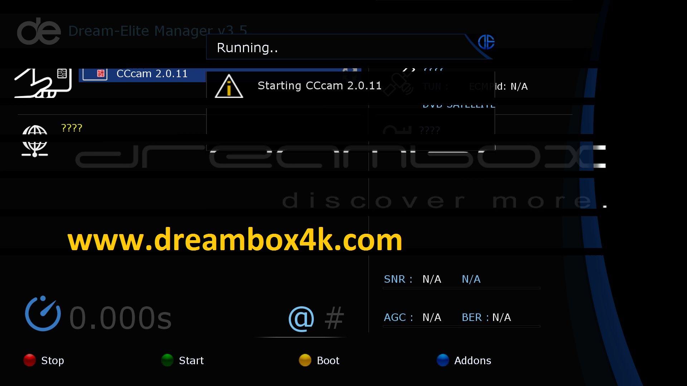This screenshot has width=687, height=386.
Task: Click the Running.. dialog title bar
Action: click(336, 48)
